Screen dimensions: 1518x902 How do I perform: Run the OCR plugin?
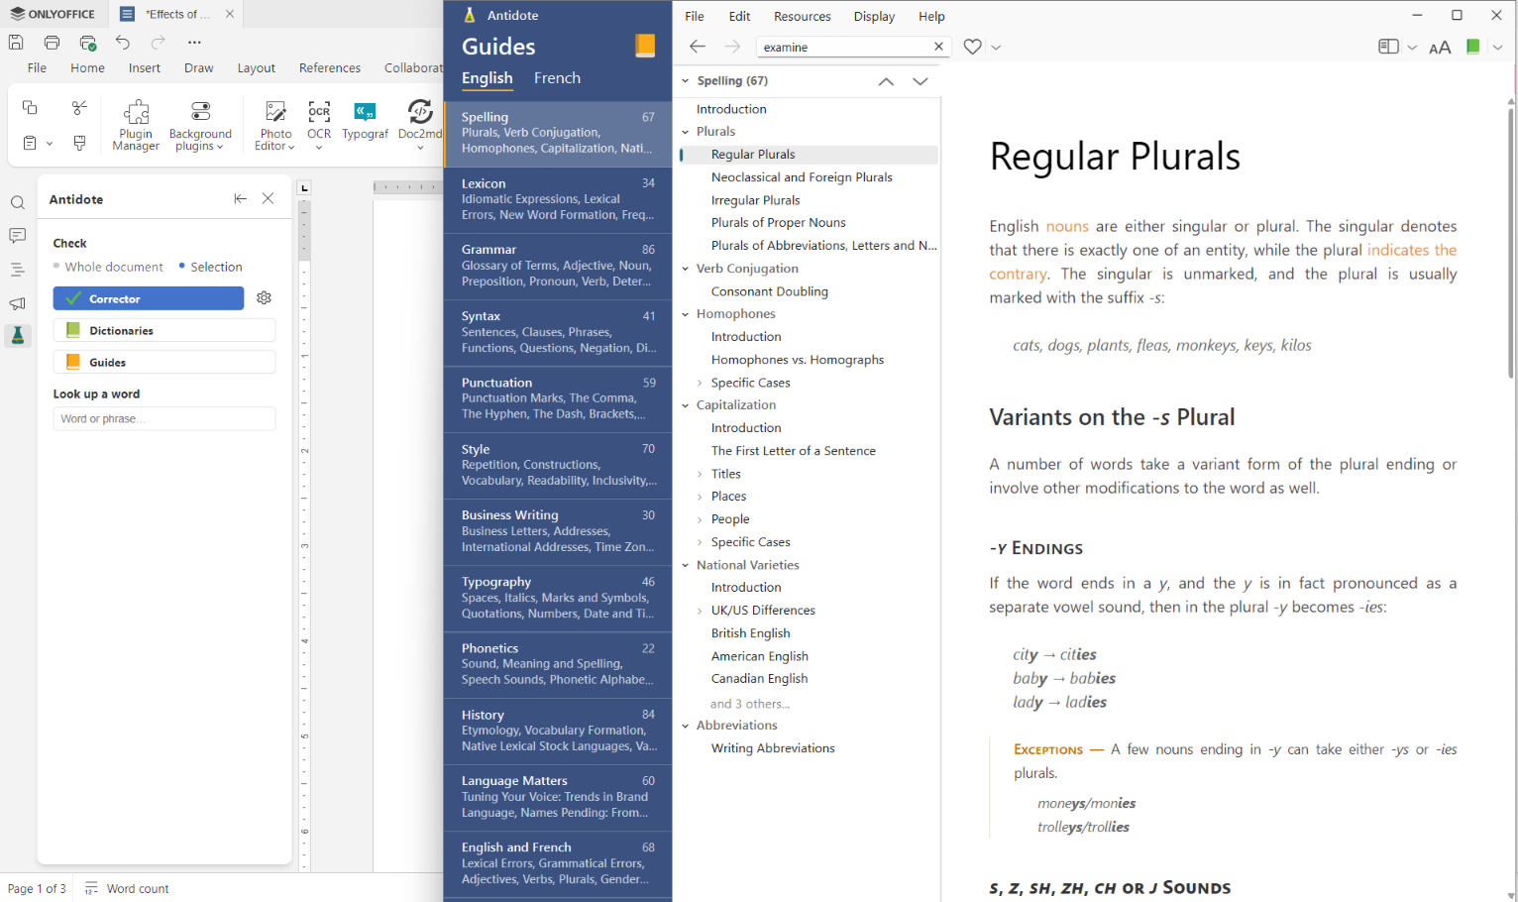click(x=319, y=125)
